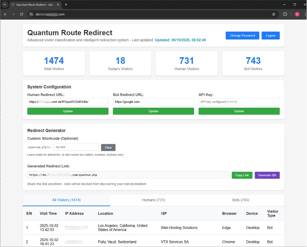
Task: Bookmark this page using the star icon
Action: point(273,14)
